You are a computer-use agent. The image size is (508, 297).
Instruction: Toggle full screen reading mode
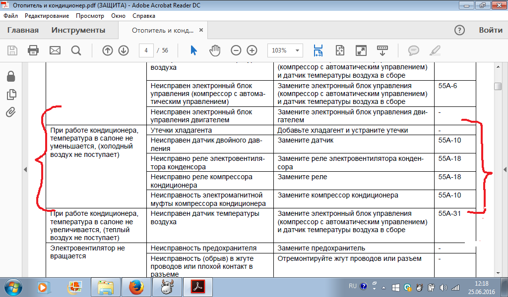point(361,50)
